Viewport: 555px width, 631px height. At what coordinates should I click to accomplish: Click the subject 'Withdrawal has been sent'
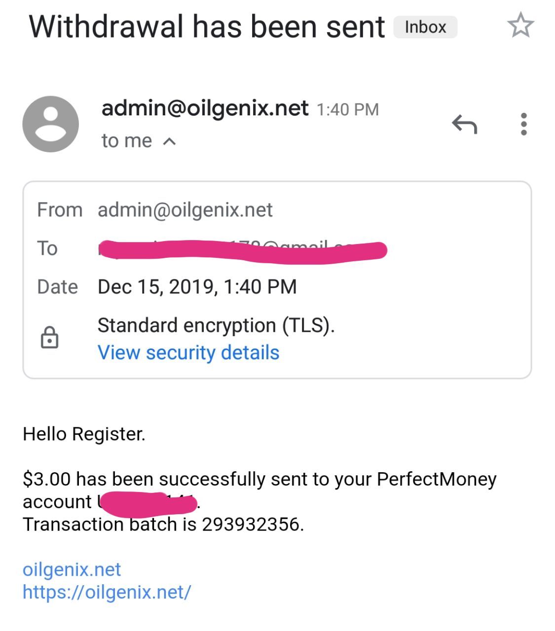pos(207,27)
